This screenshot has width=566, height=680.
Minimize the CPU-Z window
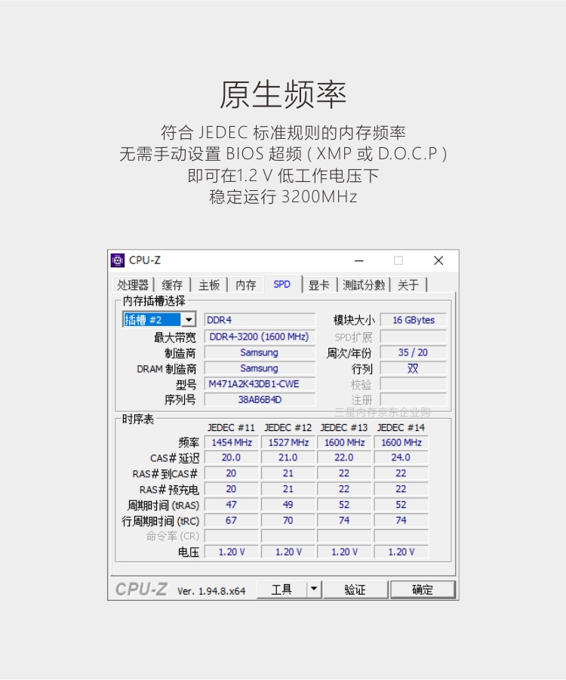tap(358, 260)
